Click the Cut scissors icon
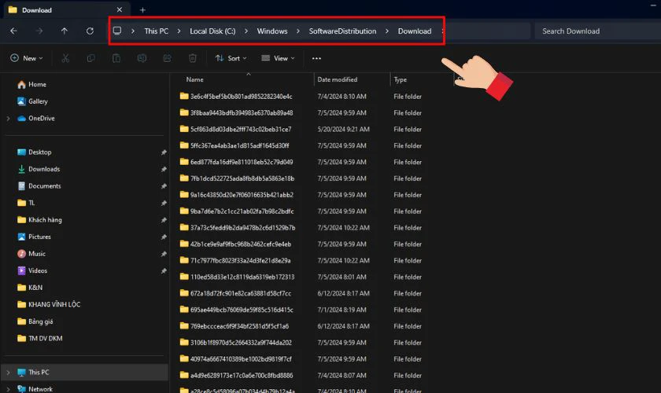661x393 pixels. pyautogui.click(x=65, y=58)
